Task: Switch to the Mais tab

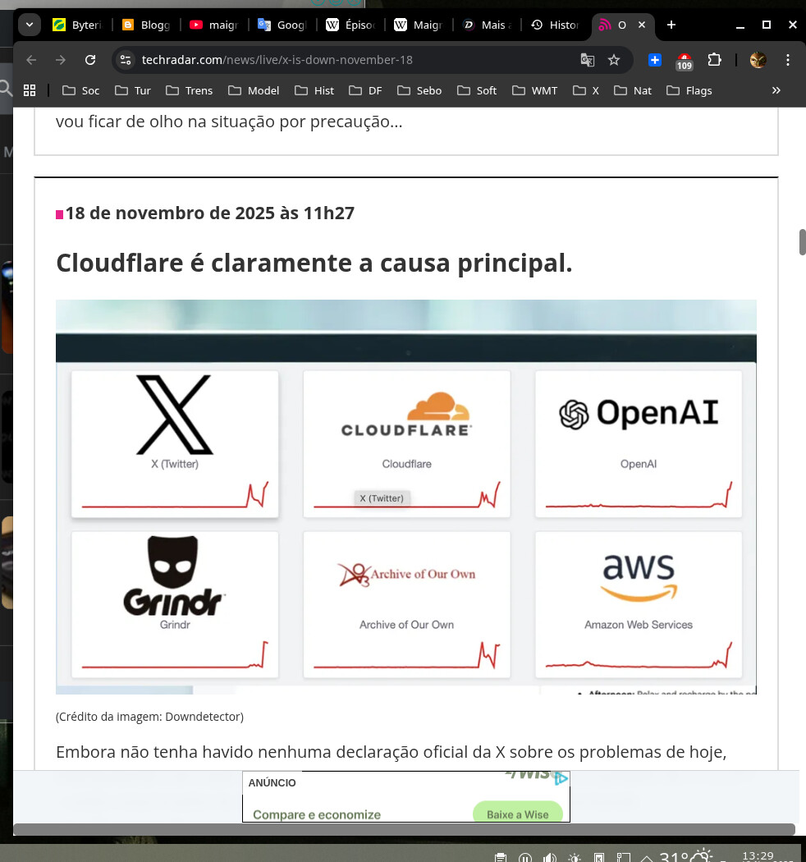Action: click(x=487, y=25)
